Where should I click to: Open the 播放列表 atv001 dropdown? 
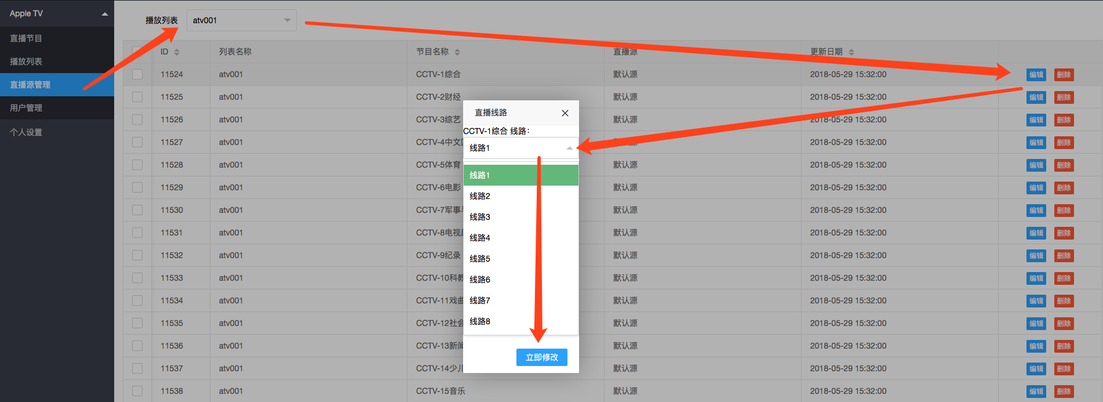[x=241, y=20]
